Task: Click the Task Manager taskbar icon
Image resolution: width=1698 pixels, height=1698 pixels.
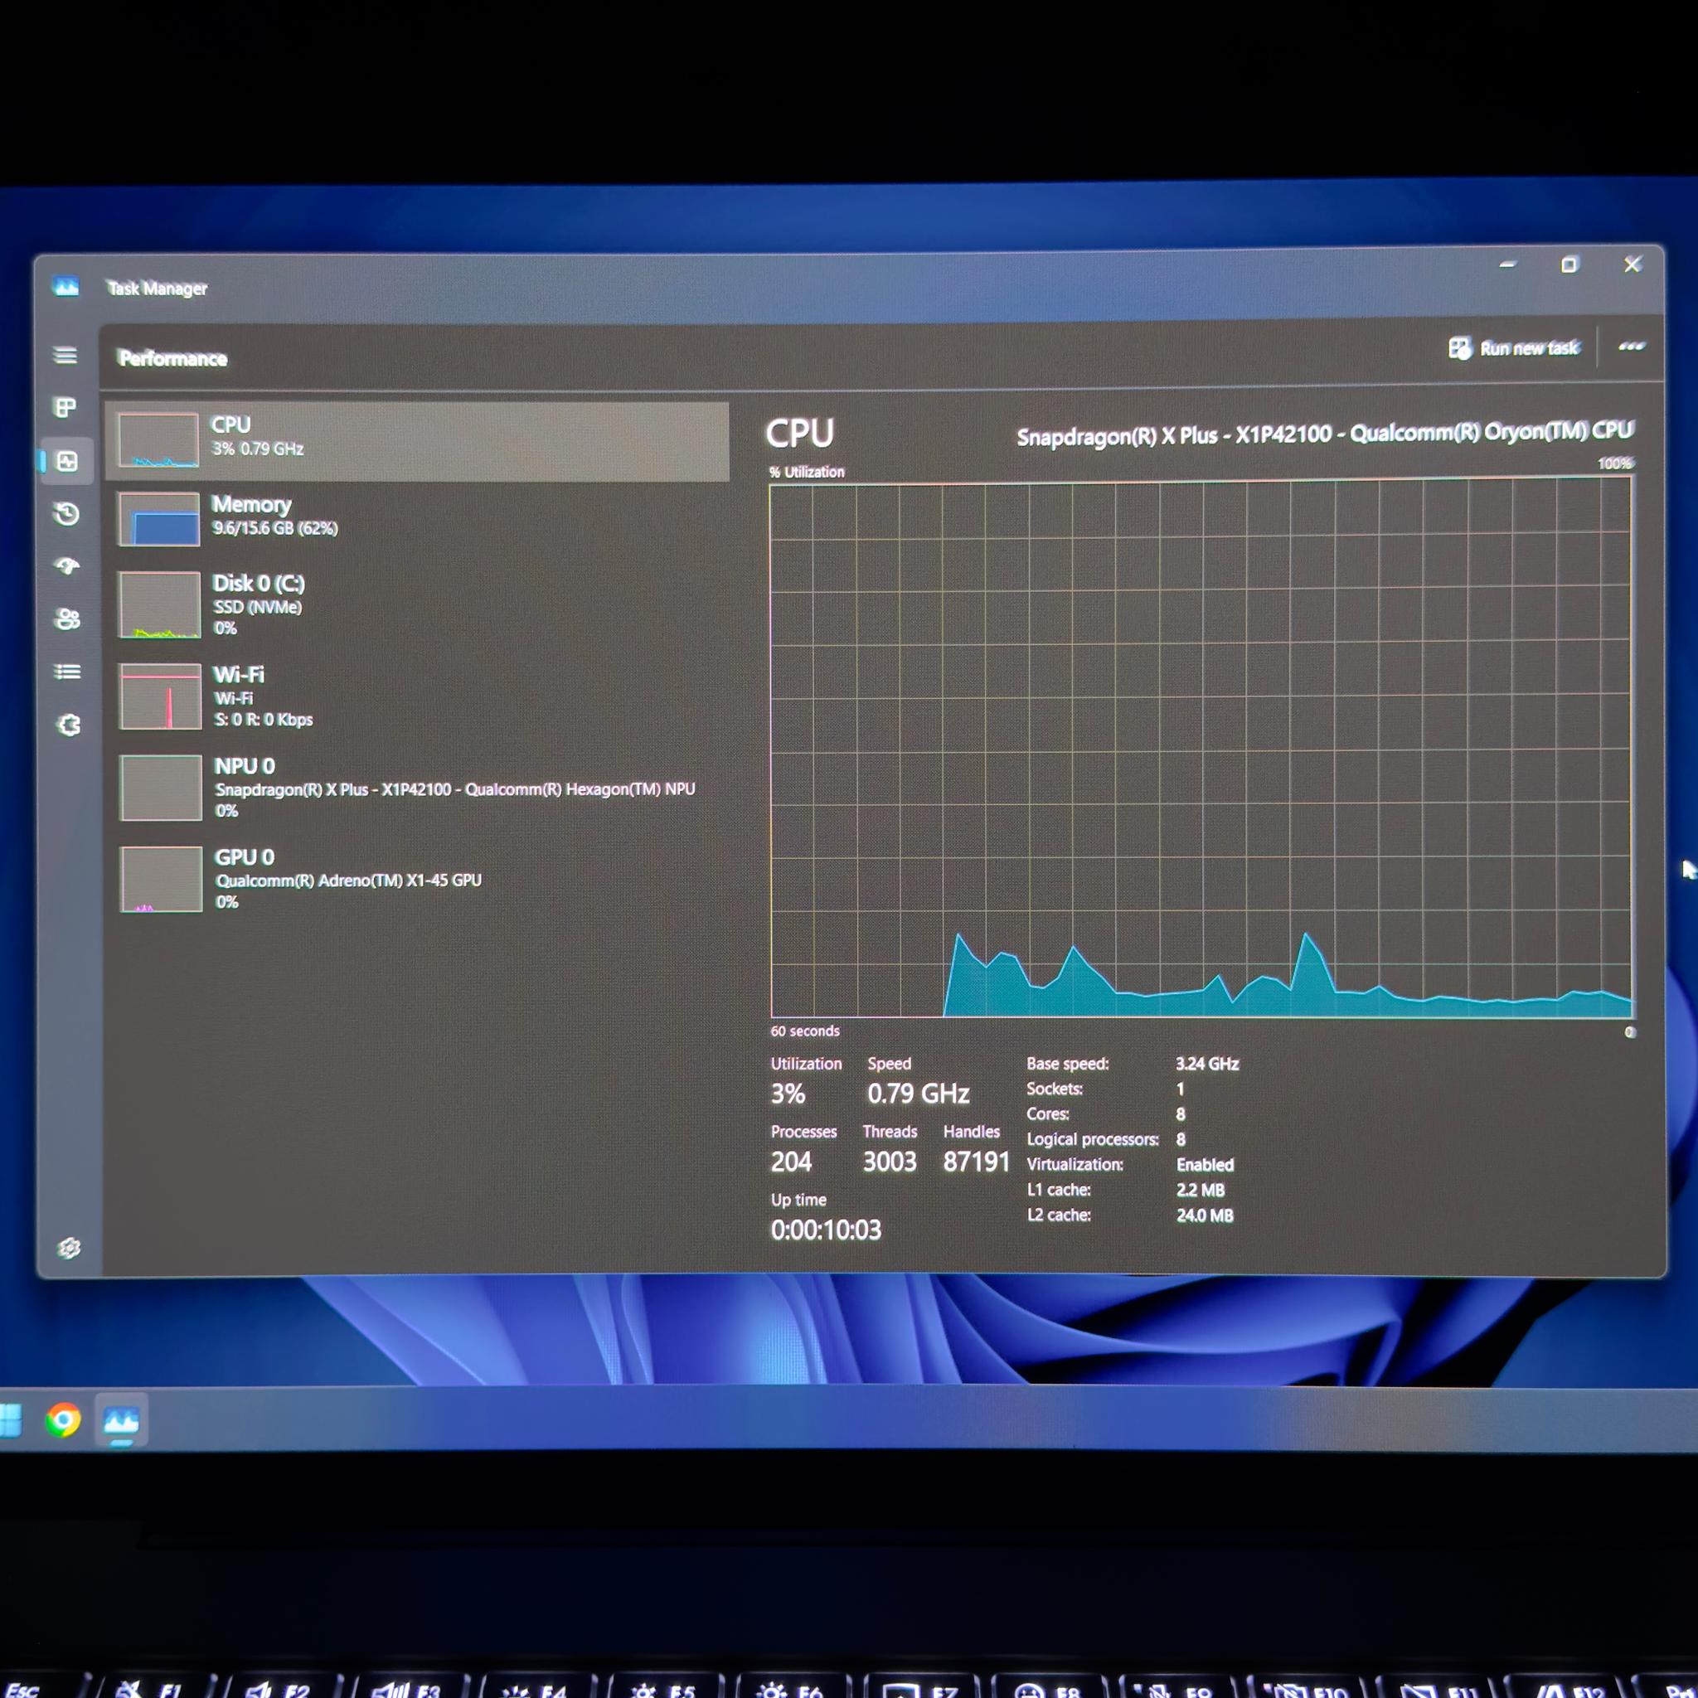Action: click(120, 1420)
